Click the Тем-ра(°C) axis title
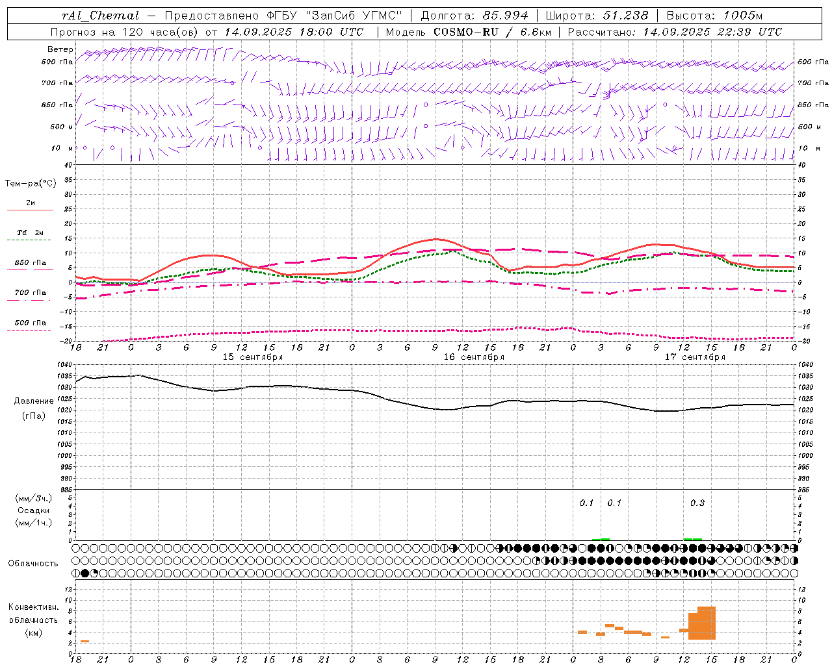The height and width of the screenshot is (665, 832). pos(31,183)
